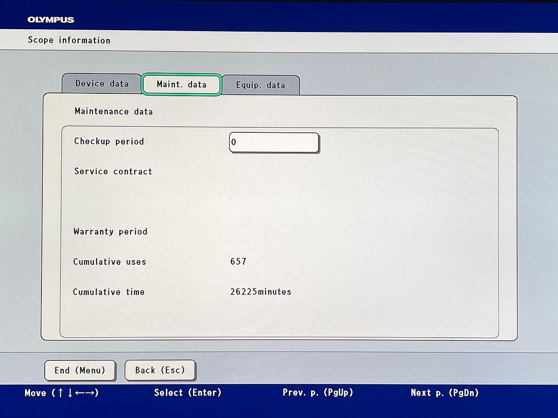Click the Warranty period label

[x=110, y=231]
